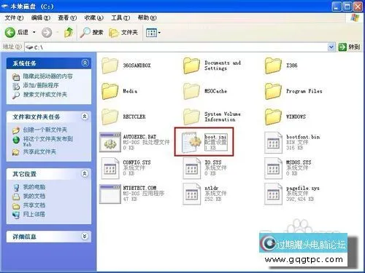365x273 pixels.
Task: Select the IO.SYS file icon
Action: click(x=192, y=168)
